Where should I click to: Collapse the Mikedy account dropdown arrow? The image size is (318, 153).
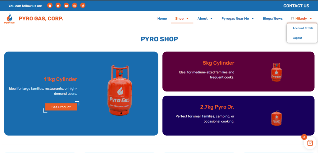[x=311, y=18]
